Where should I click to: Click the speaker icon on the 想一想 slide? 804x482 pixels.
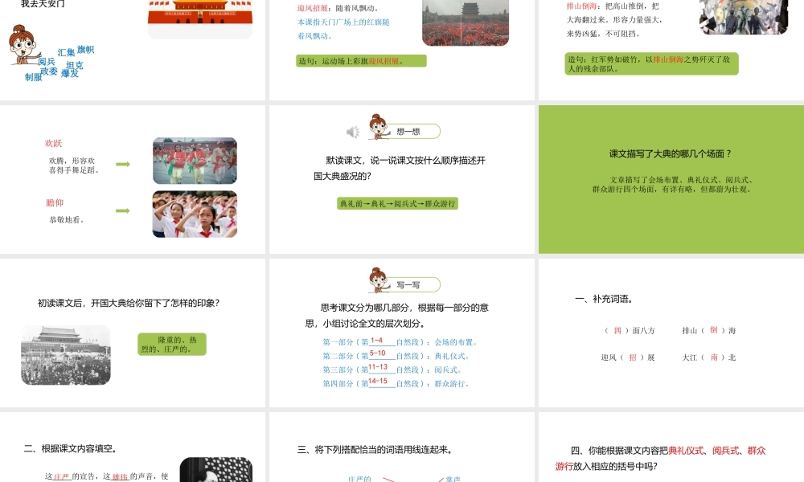(x=351, y=131)
